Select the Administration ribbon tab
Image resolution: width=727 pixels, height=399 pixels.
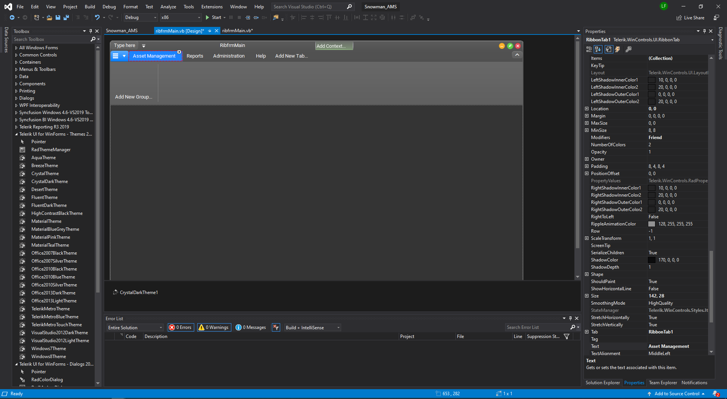(x=229, y=56)
